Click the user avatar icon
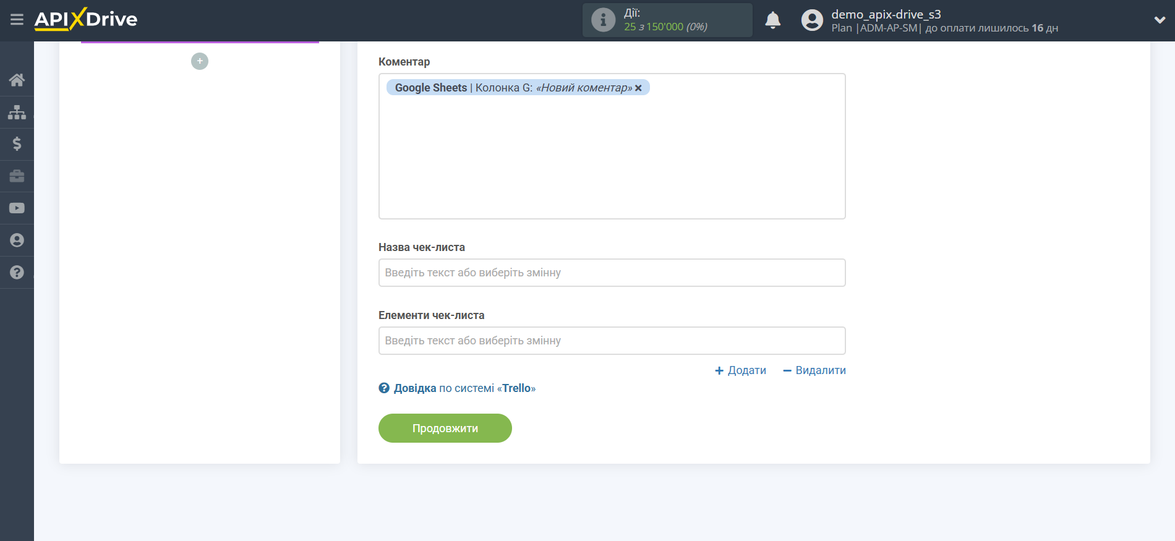1175x541 pixels. [812, 20]
